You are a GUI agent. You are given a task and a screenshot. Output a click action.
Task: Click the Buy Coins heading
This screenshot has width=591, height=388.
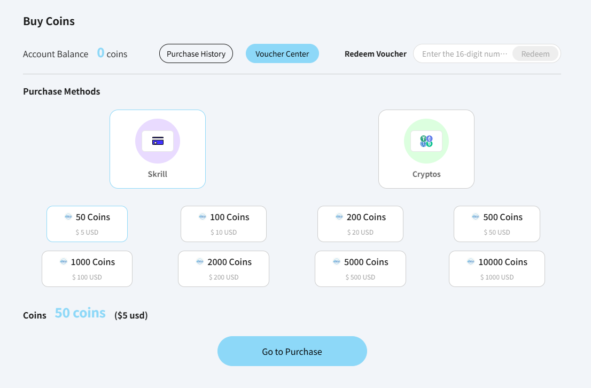pos(49,21)
